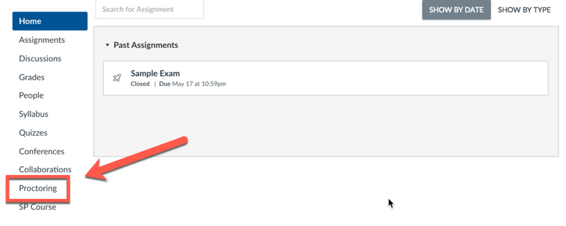Go to Home in course navigation
566x226 pixels.
(x=50, y=21)
